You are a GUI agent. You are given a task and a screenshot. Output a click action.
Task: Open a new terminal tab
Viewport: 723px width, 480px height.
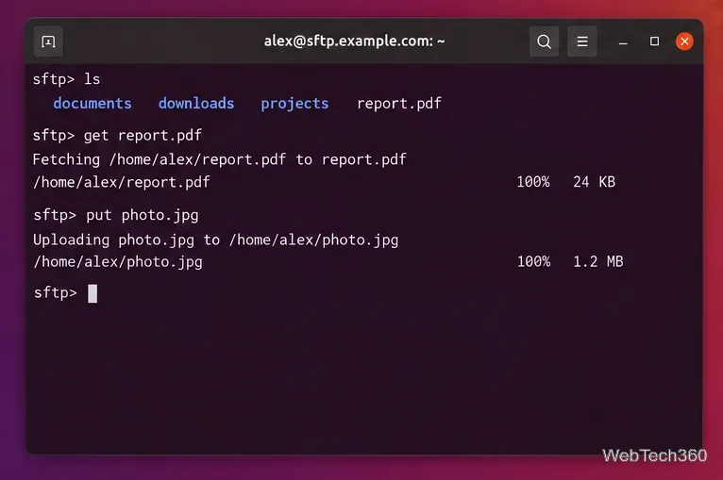(48, 41)
